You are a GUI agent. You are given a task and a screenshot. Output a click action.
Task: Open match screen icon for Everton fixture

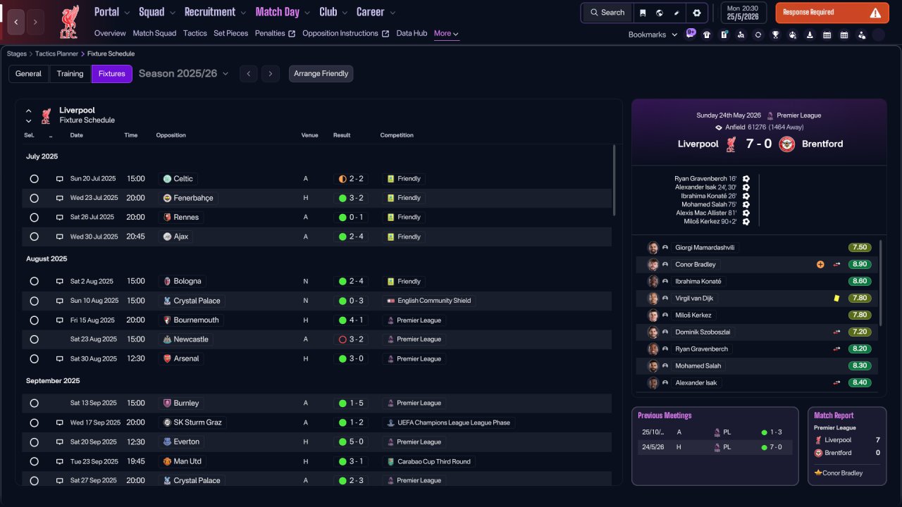tap(60, 442)
